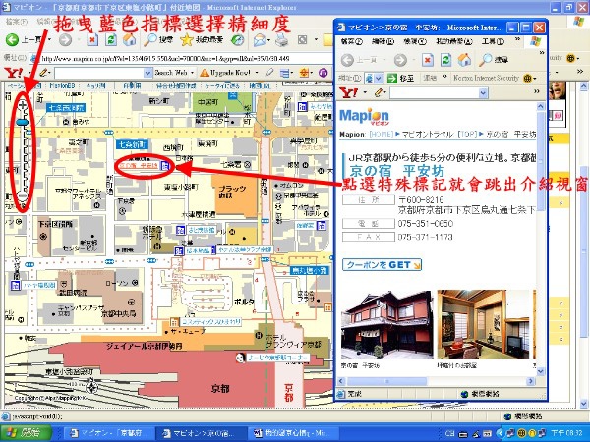Open 檢視 menu in popup window

click(x=415, y=41)
